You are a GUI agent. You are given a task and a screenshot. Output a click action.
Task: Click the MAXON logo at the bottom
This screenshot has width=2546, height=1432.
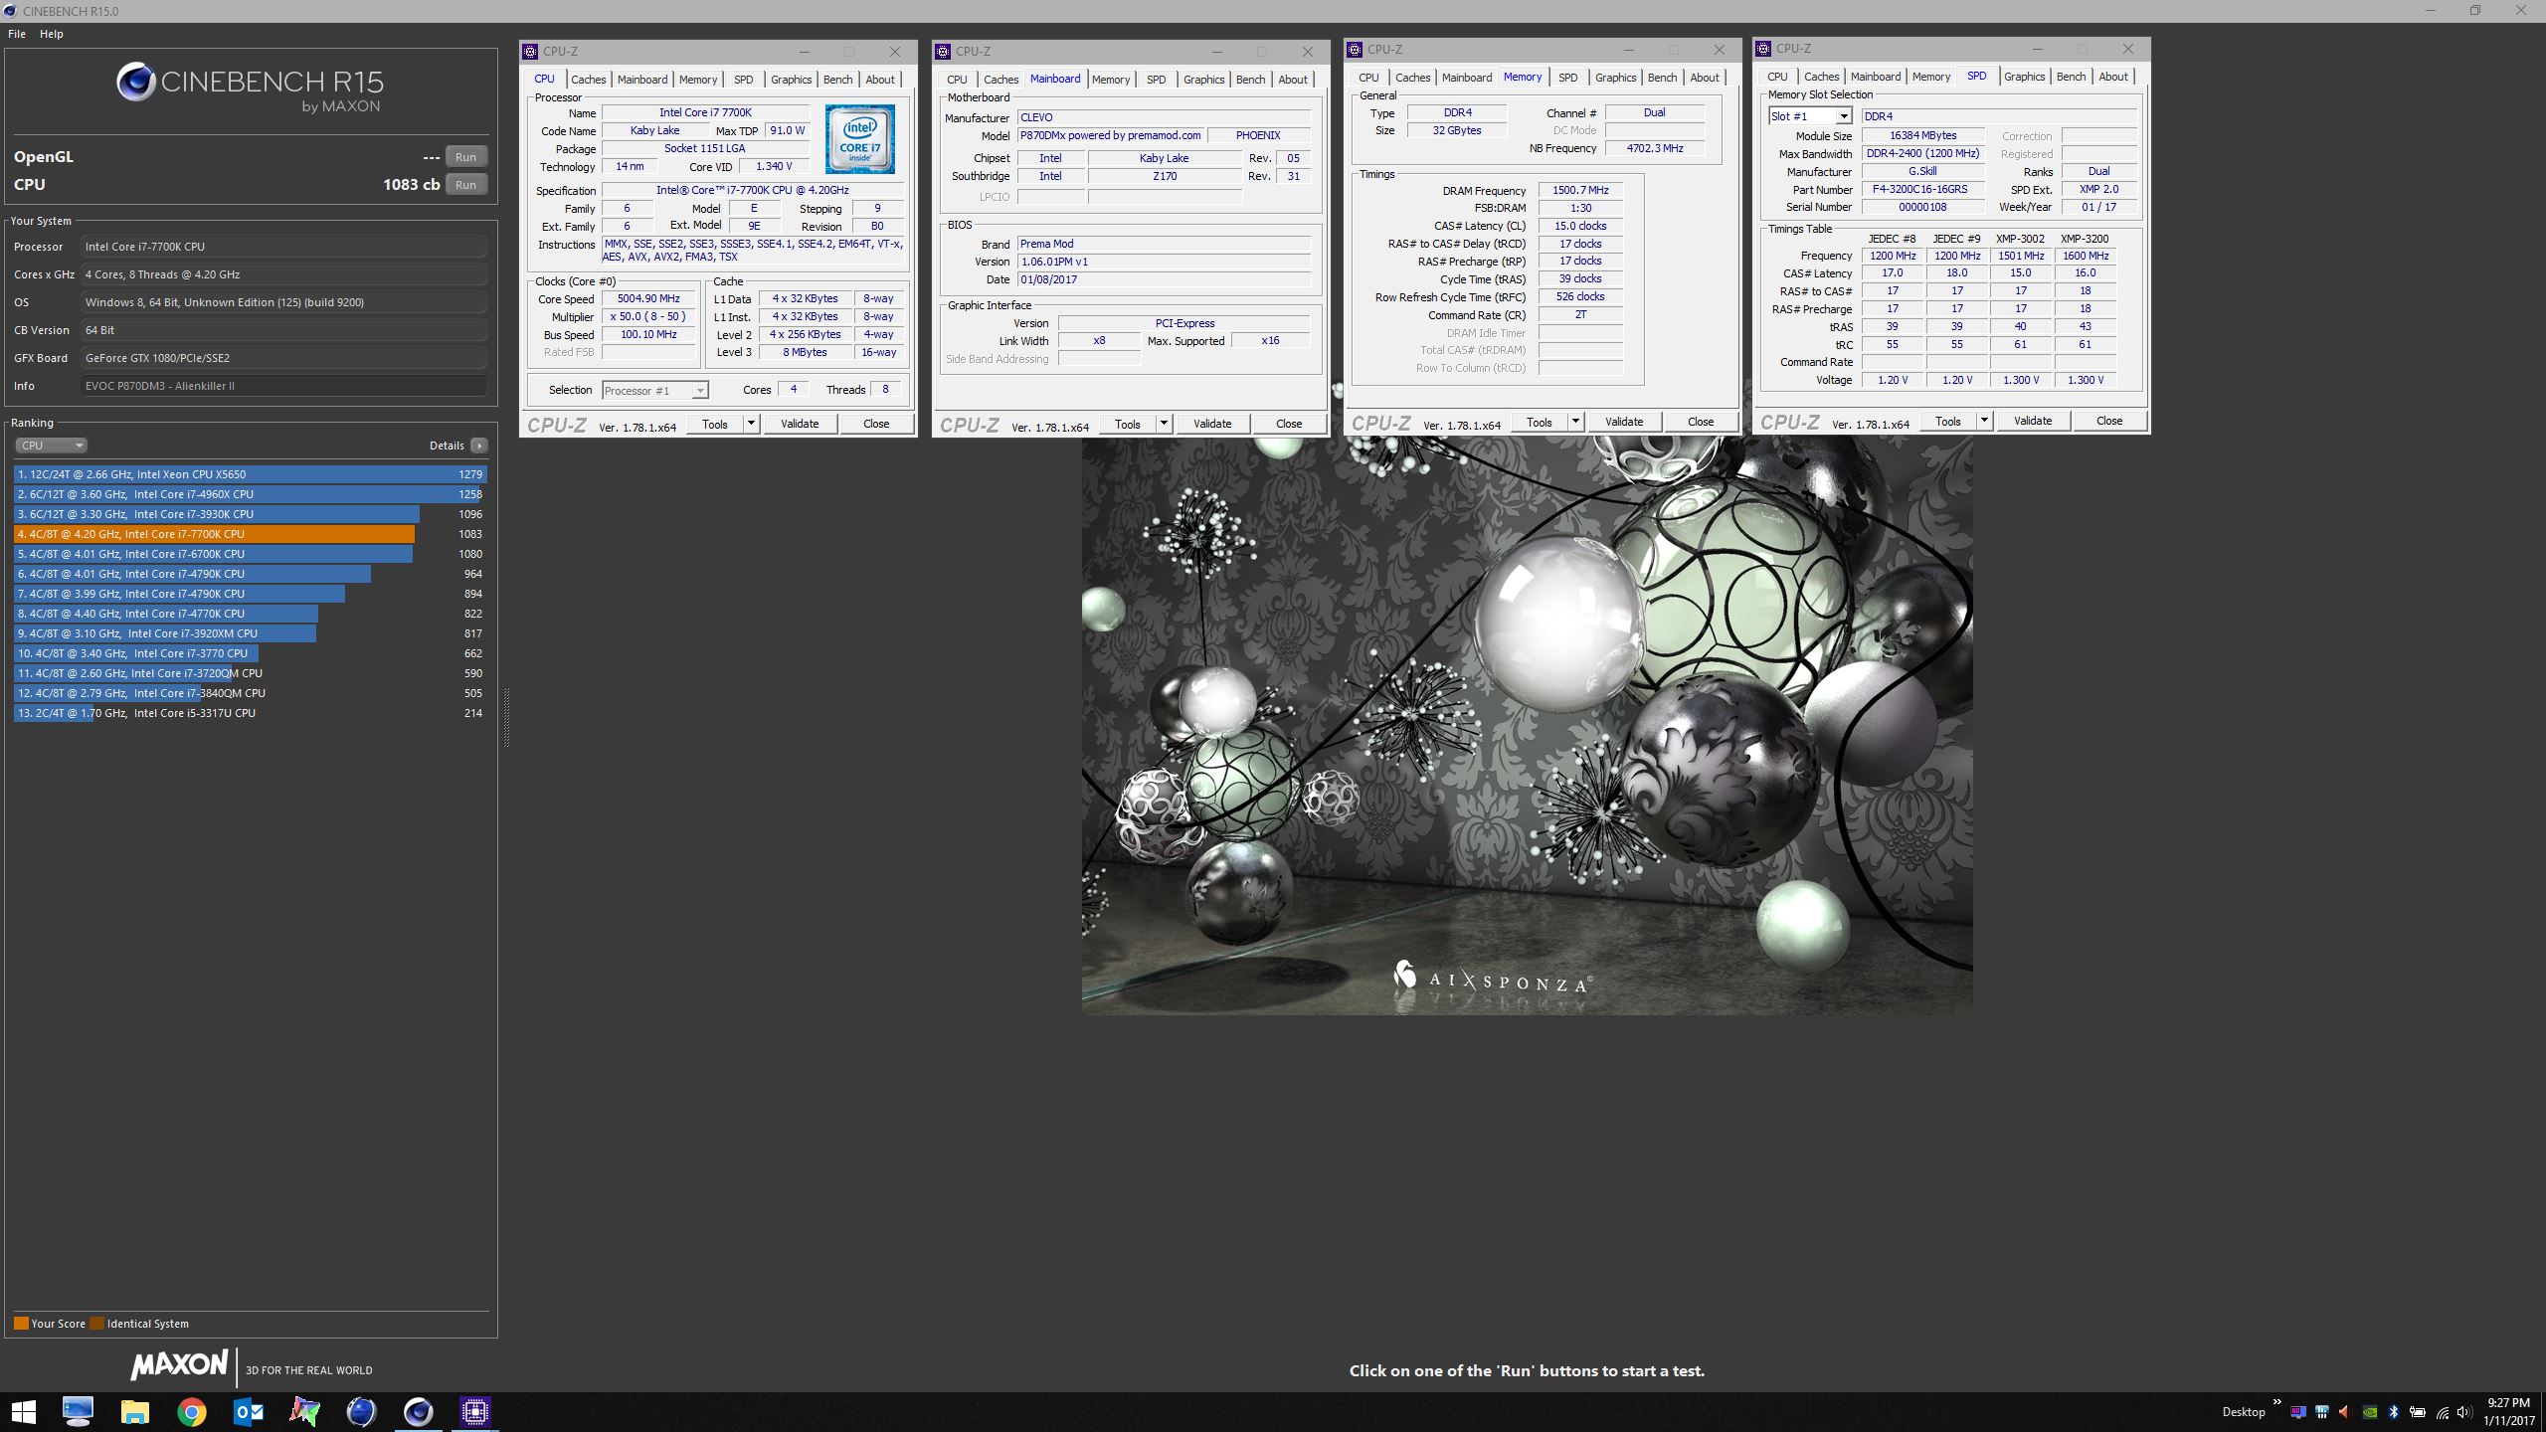pyautogui.click(x=179, y=1364)
